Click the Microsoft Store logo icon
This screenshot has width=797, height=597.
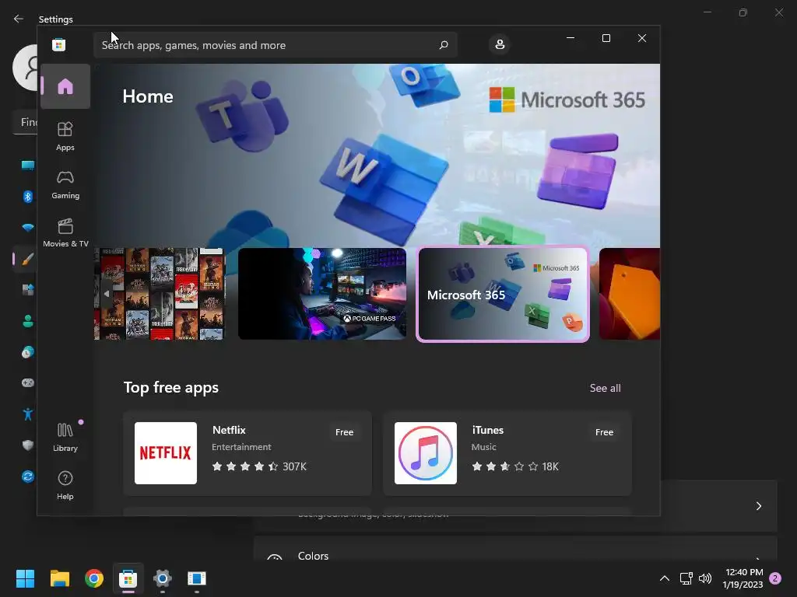[58, 44]
